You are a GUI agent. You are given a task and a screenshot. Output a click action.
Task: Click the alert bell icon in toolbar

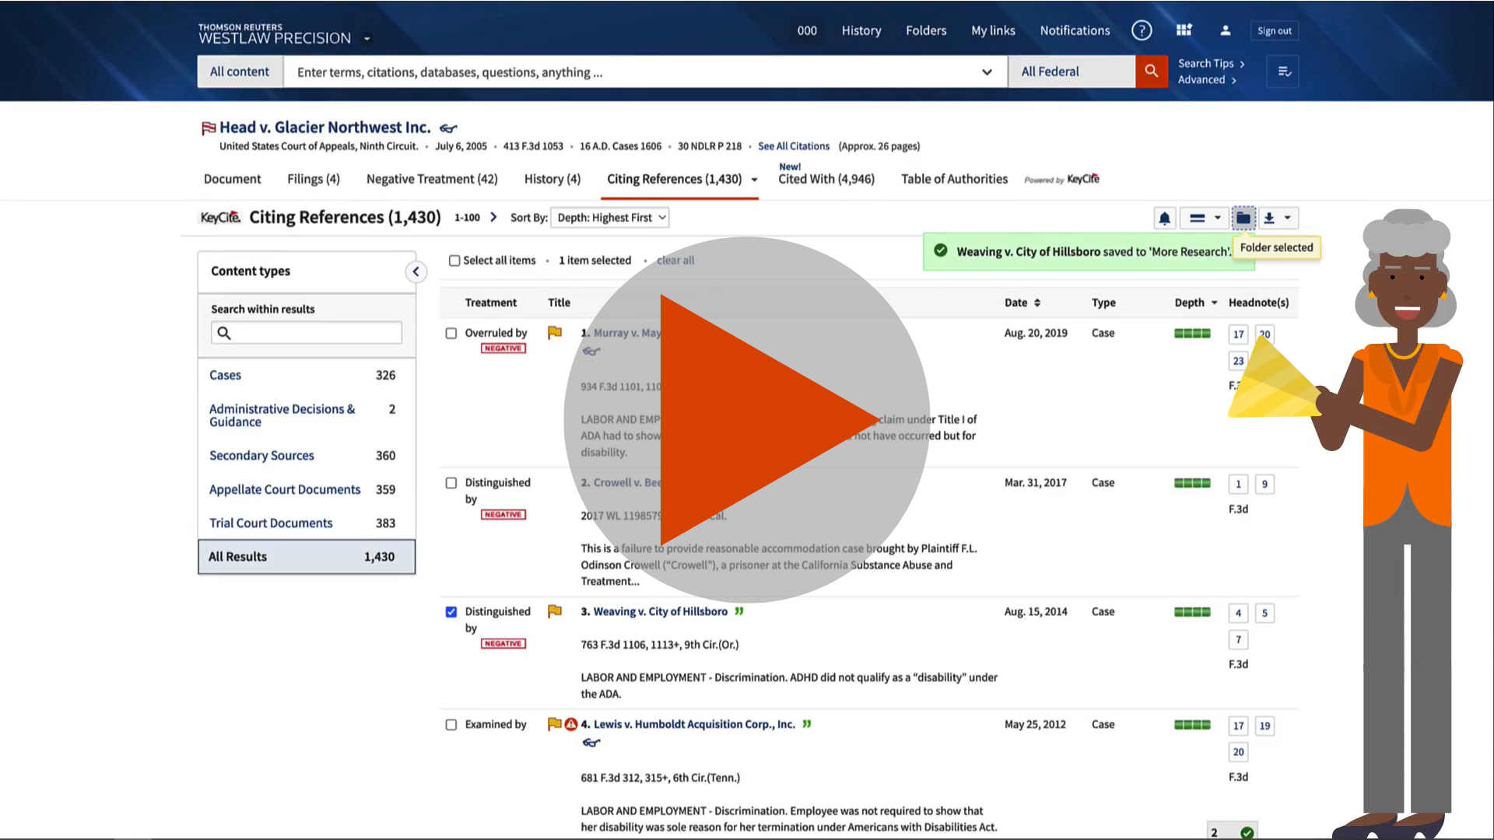point(1164,219)
